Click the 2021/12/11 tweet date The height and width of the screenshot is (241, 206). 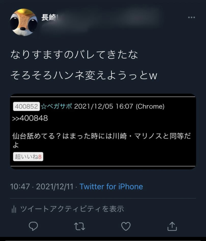tap(55, 187)
